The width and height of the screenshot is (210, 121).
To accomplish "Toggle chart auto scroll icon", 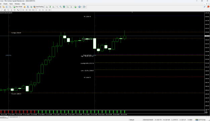I will [x=68, y=7].
